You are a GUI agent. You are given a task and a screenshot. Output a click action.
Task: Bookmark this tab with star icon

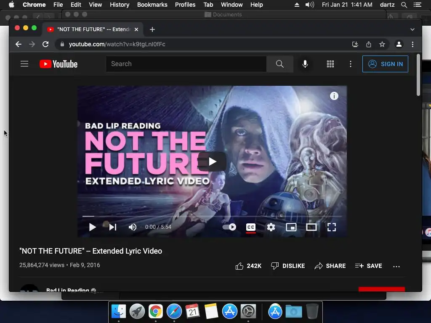[x=382, y=44]
